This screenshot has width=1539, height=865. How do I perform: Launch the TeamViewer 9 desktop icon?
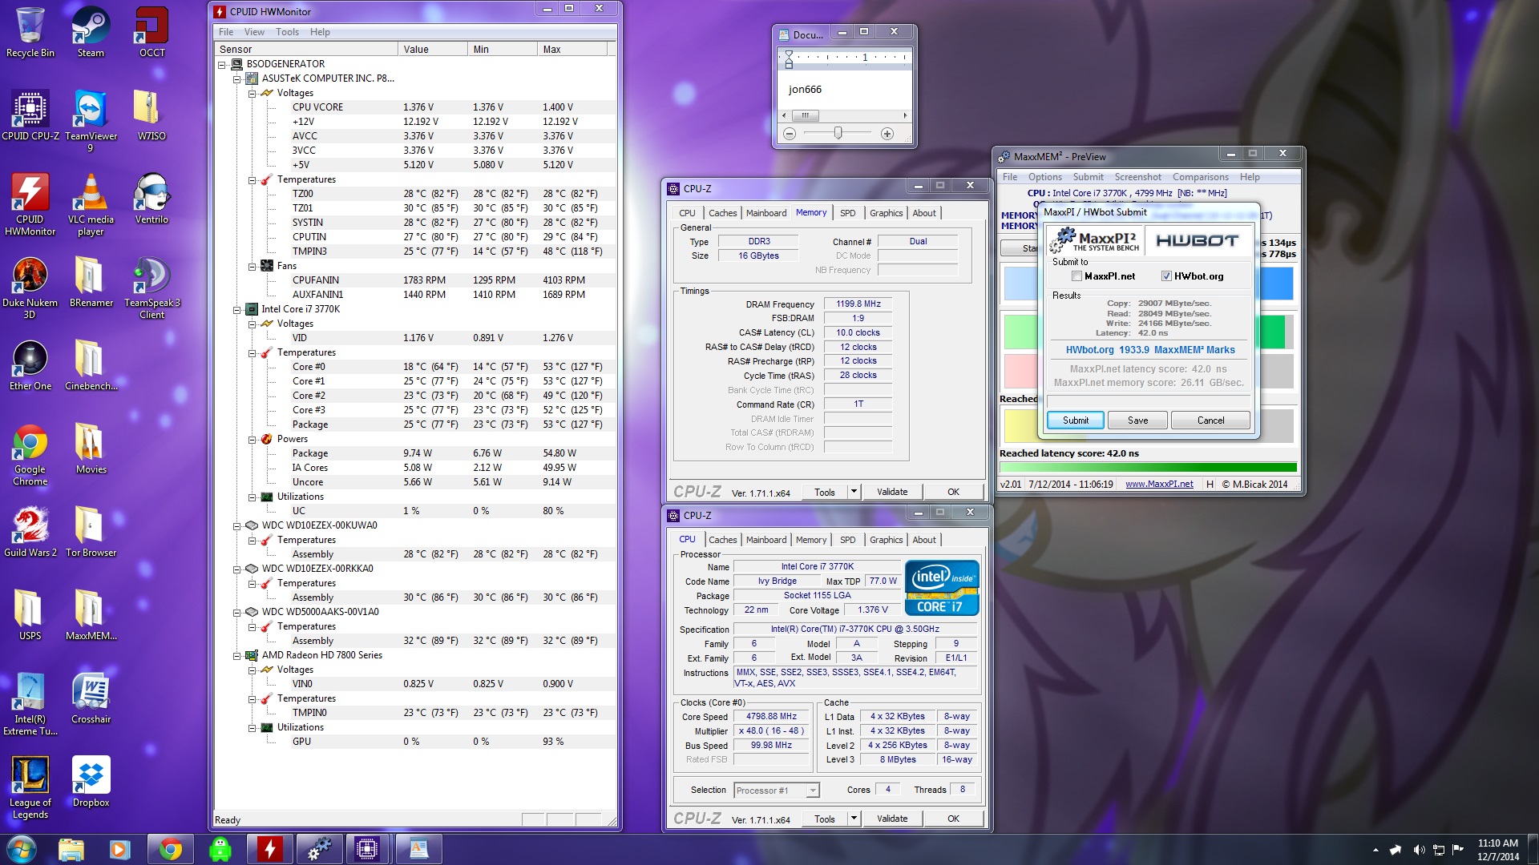91,121
